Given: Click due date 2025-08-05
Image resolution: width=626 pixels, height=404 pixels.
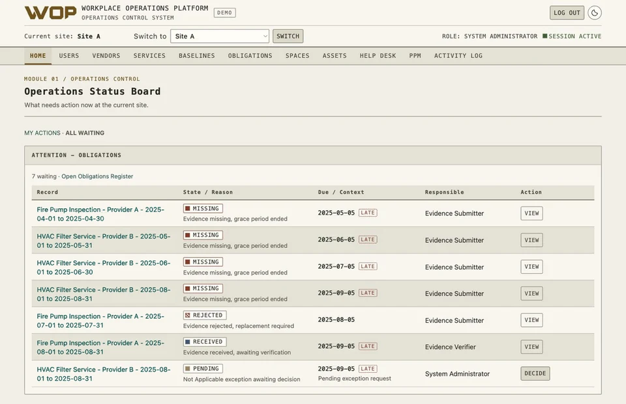Looking at the screenshot, I should point(336,320).
